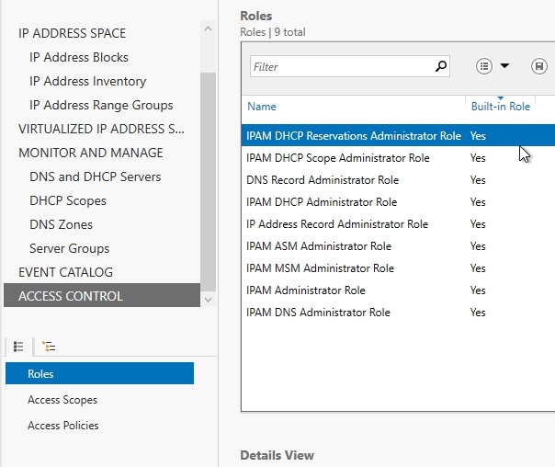Select IPAM Administrator Role row
Screen dimensions: 555x467
(306, 290)
